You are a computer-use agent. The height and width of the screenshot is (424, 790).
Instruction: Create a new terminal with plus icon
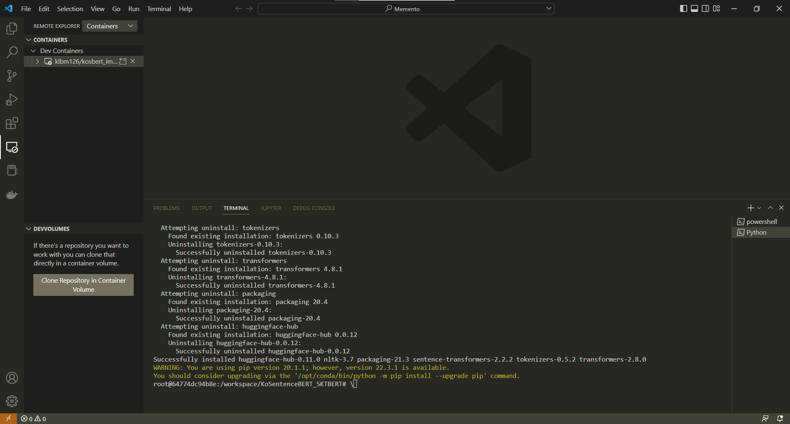click(750, 208)
